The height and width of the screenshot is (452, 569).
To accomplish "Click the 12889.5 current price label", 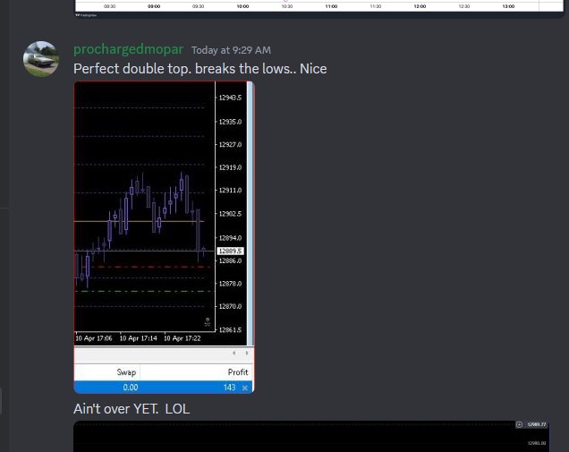I will [x=231, y=251].
